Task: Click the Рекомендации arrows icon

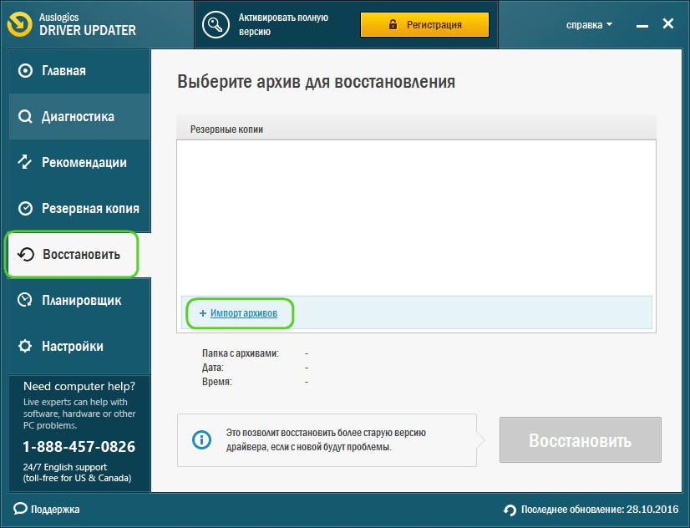Action: (x=25, y=162)
